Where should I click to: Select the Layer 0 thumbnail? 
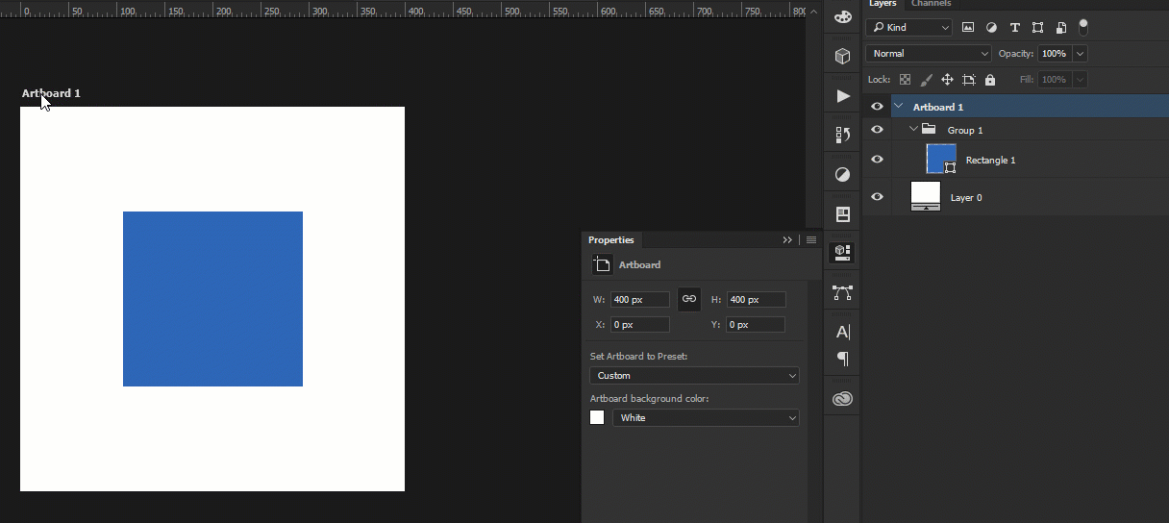click(926, 196)
